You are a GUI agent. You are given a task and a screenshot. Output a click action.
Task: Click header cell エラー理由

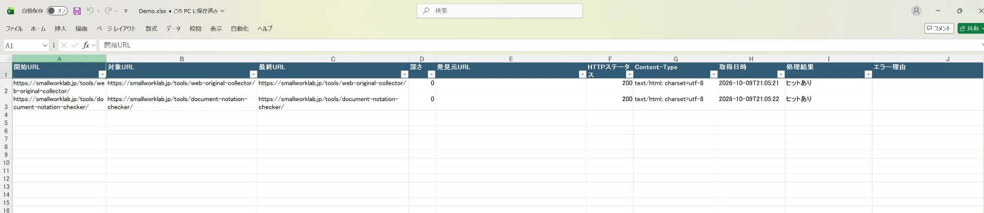click(928, 70)
